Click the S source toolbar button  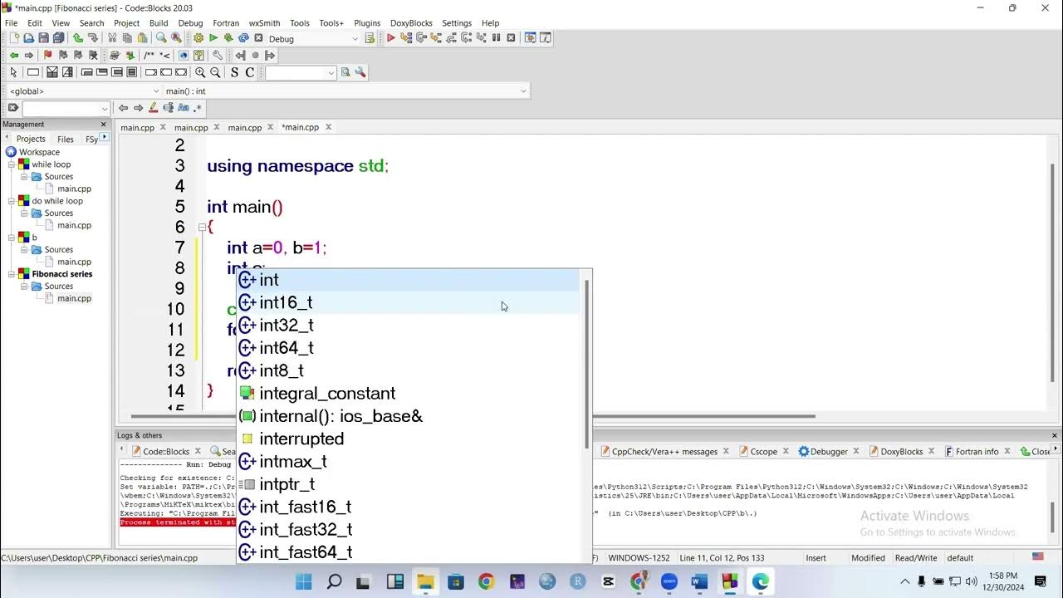pos(234,72)
